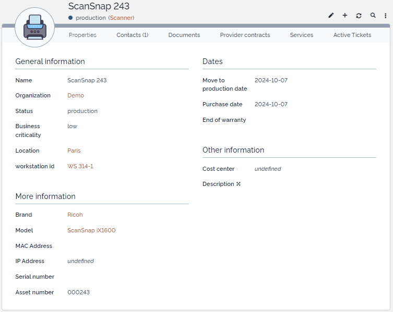The width and height of the screenshot is (393, 312).
Task: Click the magnifier search icon
Action: (x=373, y=16)
